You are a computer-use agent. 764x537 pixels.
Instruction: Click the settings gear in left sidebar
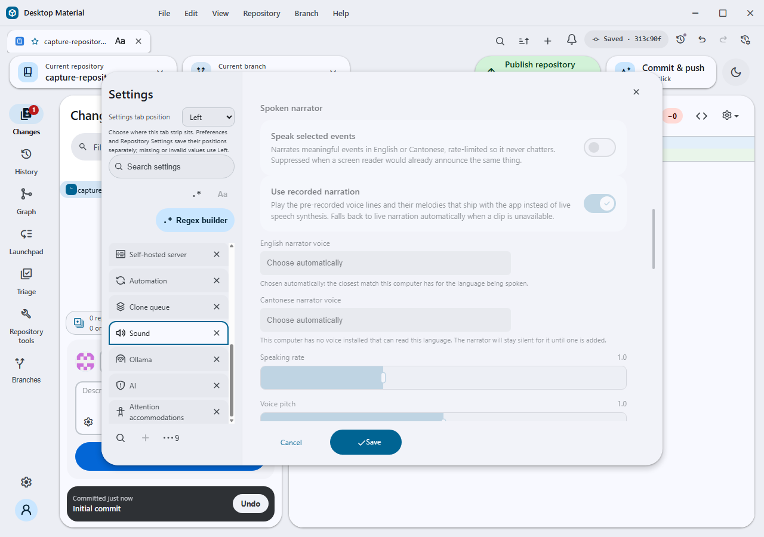coord(26,482)
